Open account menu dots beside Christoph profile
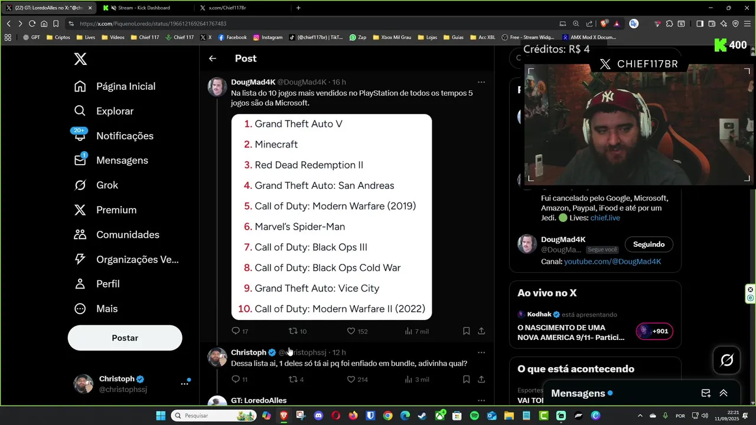Image resolution: width=756 pixels, height=425 pixels. [185, 384]
